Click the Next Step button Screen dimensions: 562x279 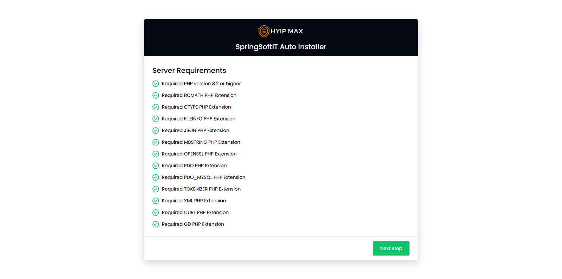pos(391,248)
